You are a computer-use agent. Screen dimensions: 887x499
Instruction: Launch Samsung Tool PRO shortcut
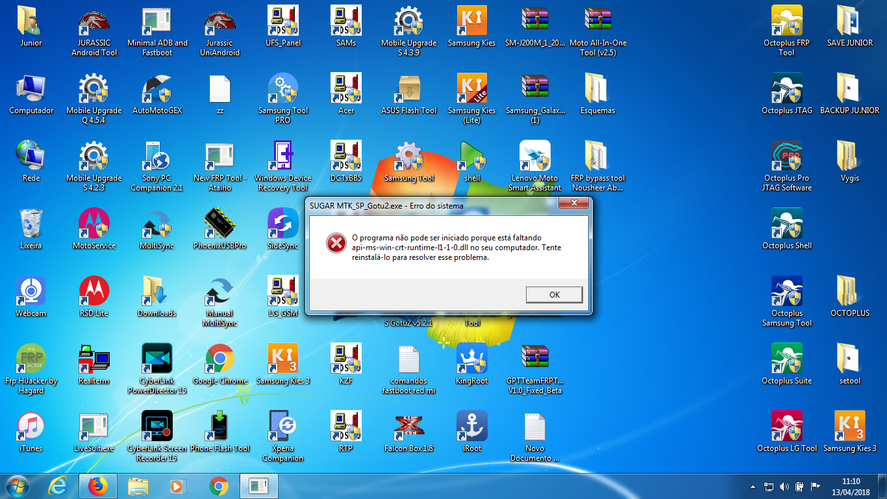(283, 99)
